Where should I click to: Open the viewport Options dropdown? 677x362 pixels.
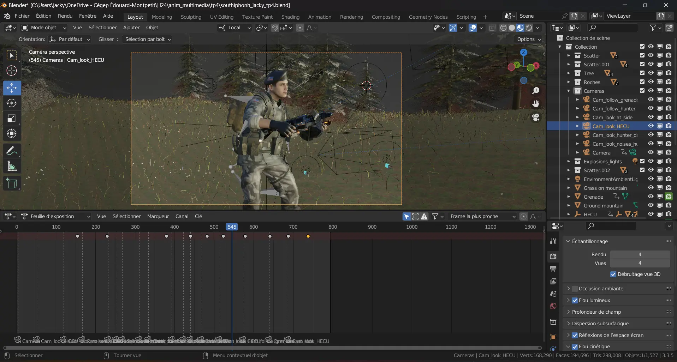coord(529,39)
